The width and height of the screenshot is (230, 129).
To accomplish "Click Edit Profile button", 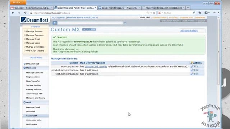I will click(188, 21).
